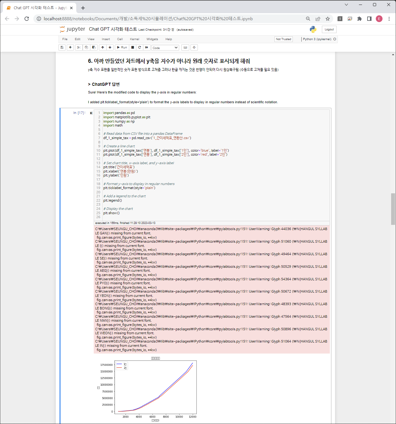The width and height of the screenshot is (396, 424).
Task: Click the Python 3 (ipykernel) kernel name
Action: coord(317,39)
